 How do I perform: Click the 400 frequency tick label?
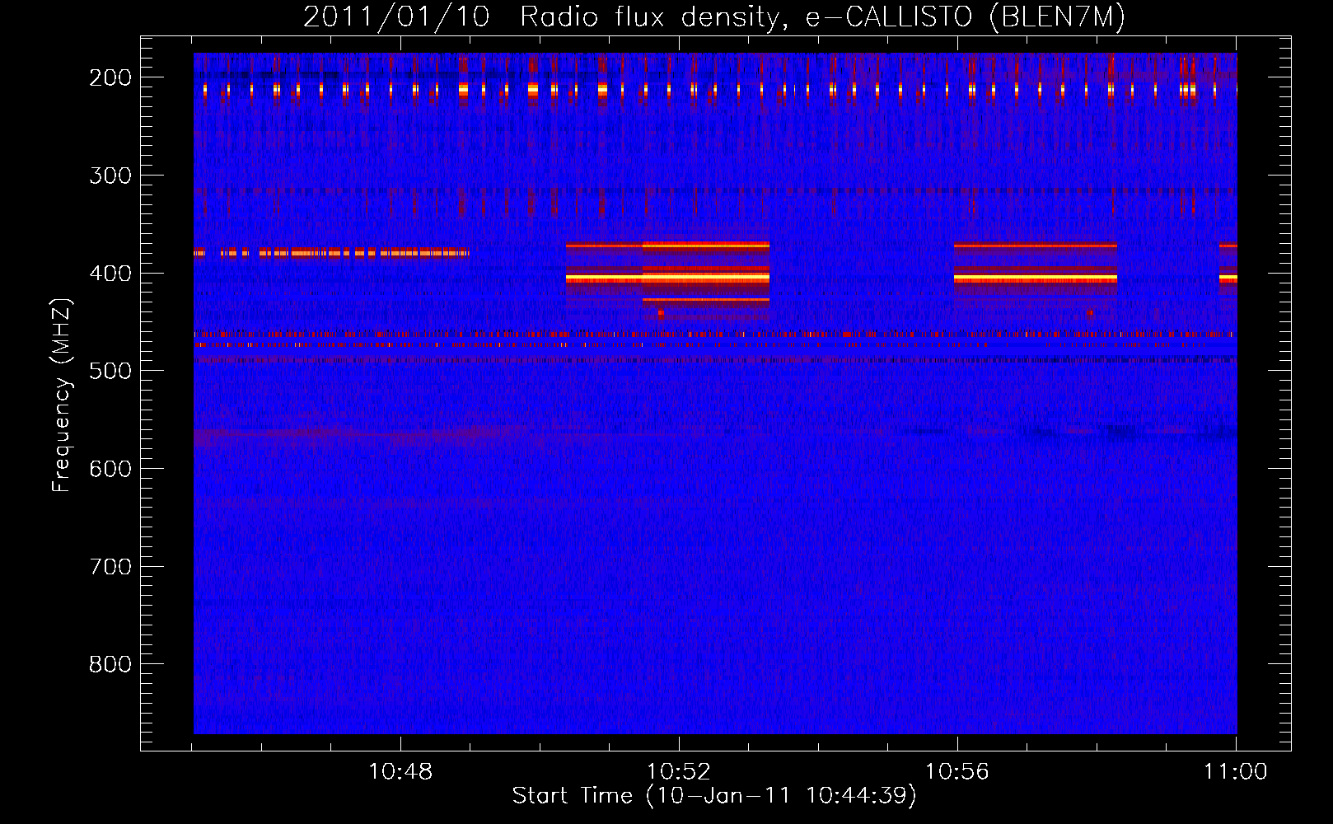click(x=110, y=274)
